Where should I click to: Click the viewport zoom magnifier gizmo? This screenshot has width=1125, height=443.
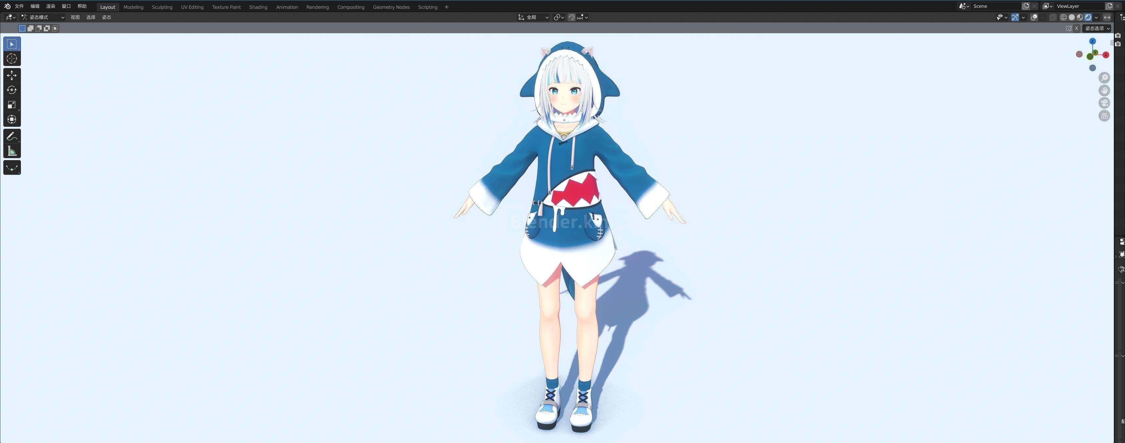[x=1104, y=78]
